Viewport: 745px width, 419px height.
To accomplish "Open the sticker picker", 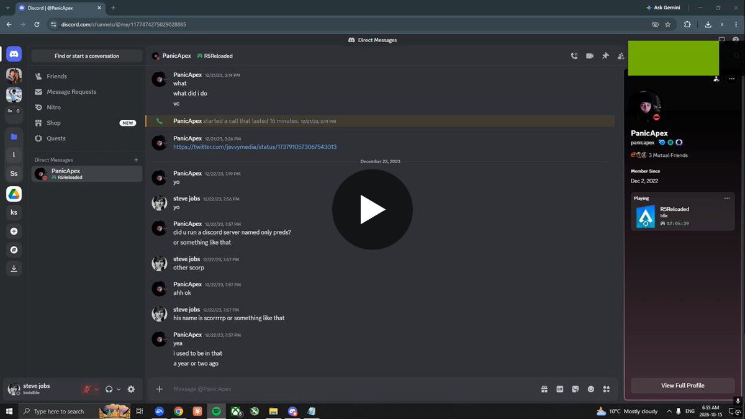I will click(x=576, y=389).
